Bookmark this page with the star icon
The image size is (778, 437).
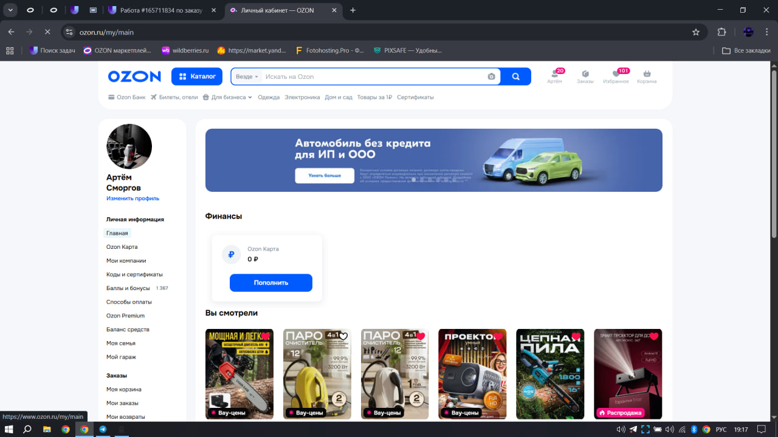click(x=696, y=32)
